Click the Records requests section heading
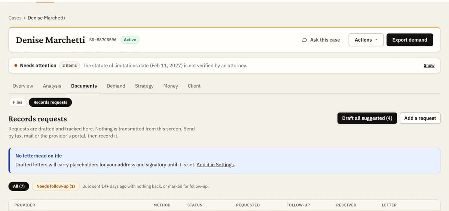The width and height of the screenshot is (449, 211). 37,119
